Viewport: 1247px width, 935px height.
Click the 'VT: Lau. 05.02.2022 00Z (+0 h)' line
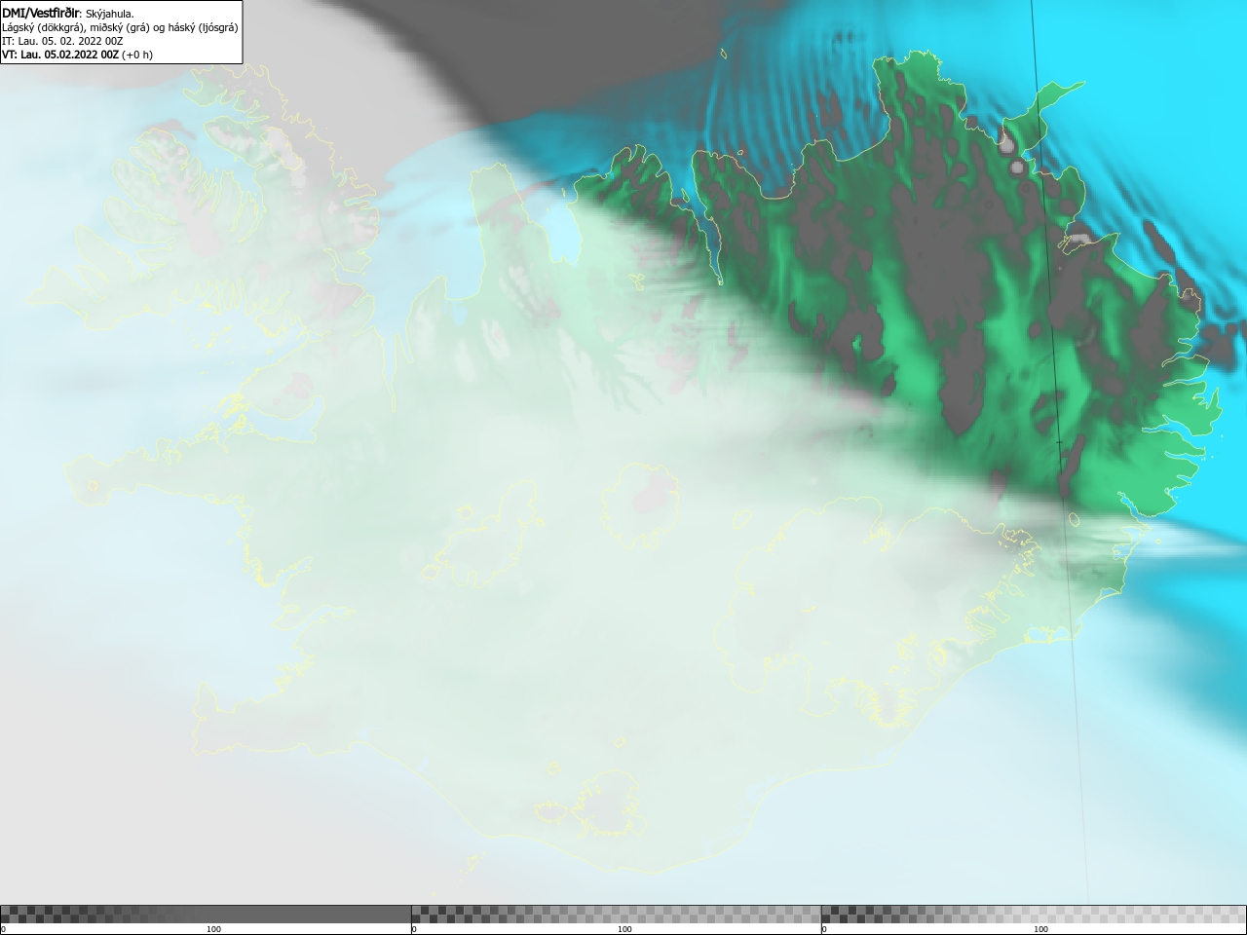77,55
